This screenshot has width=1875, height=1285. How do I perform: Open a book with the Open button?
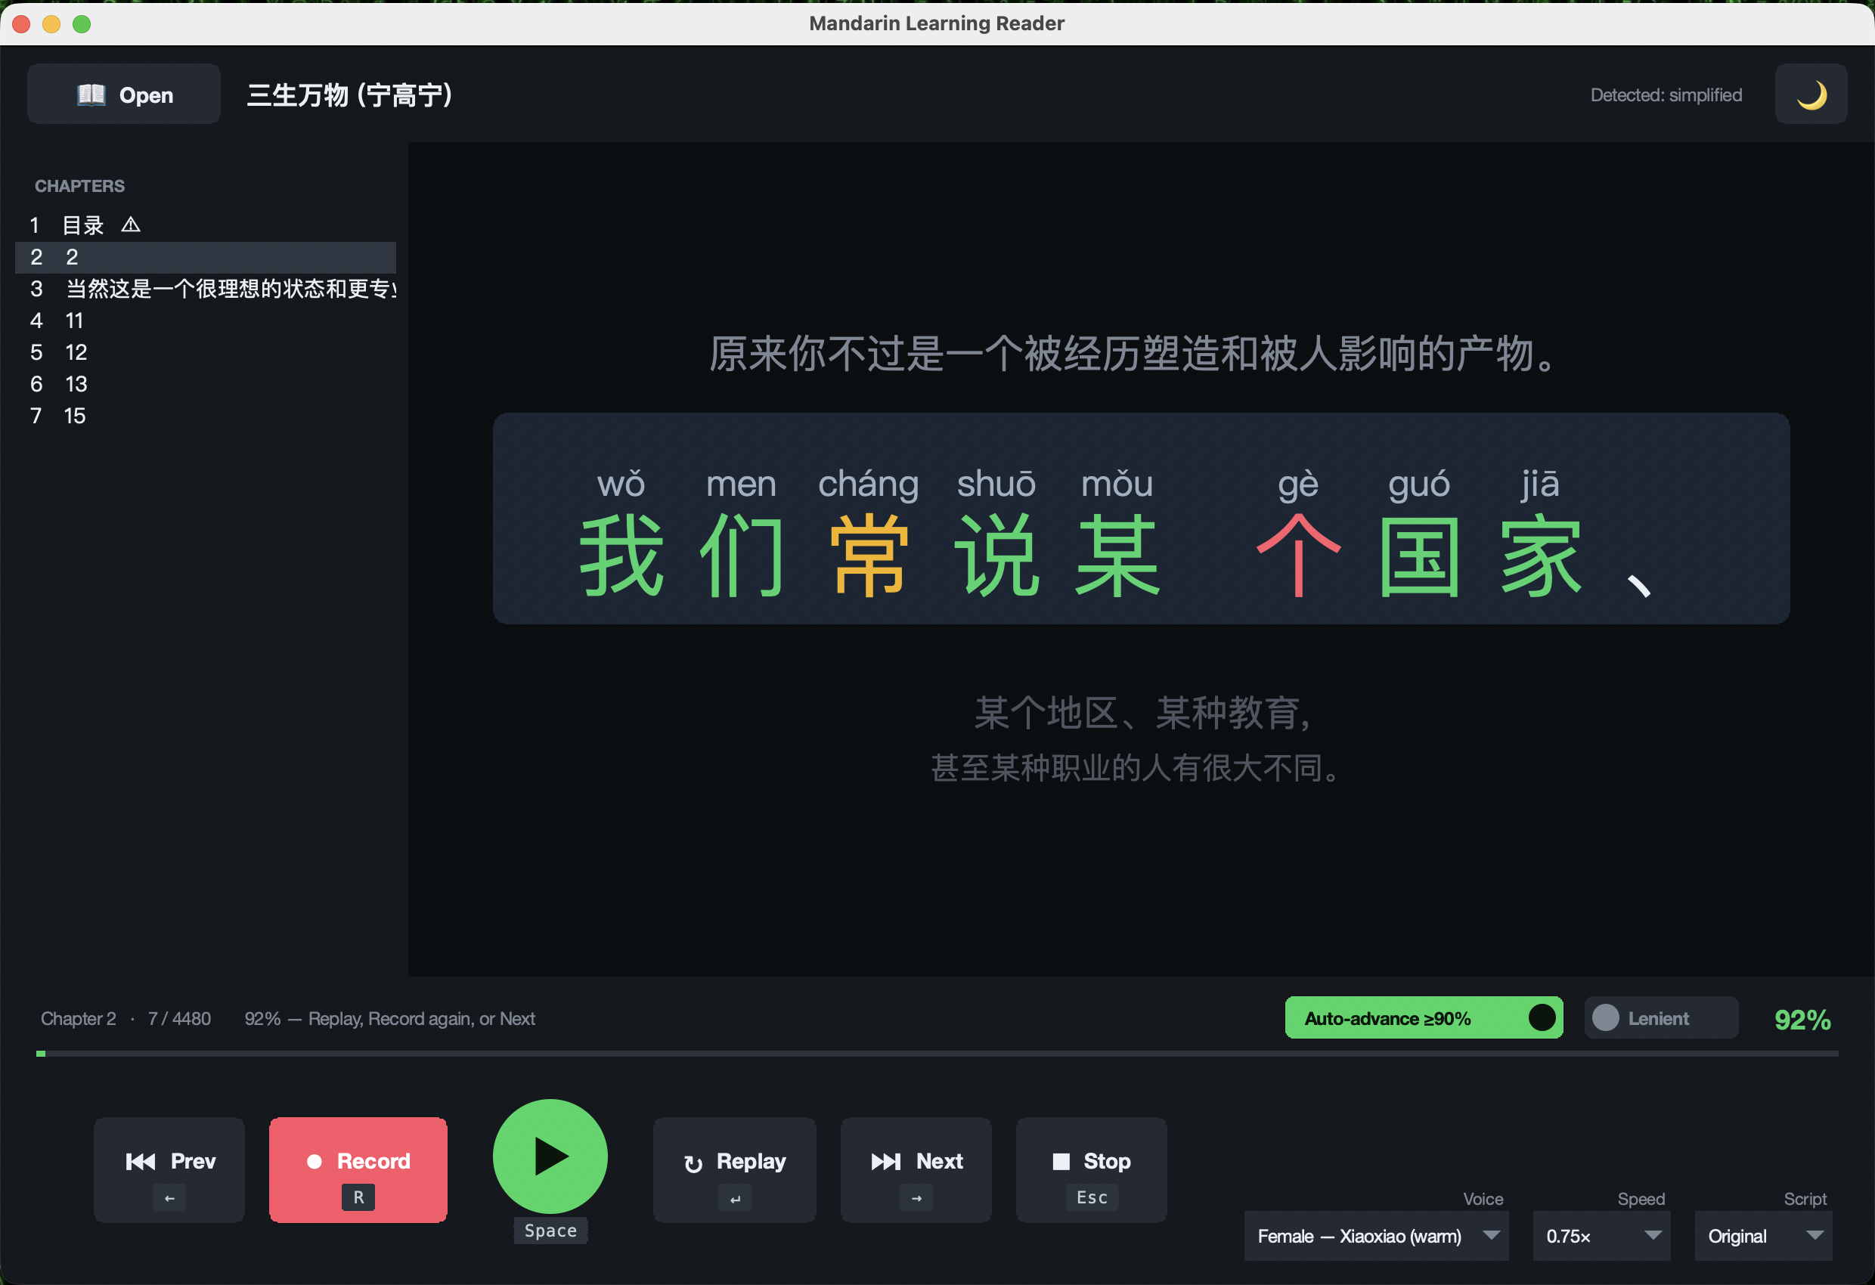pos(123,94)
